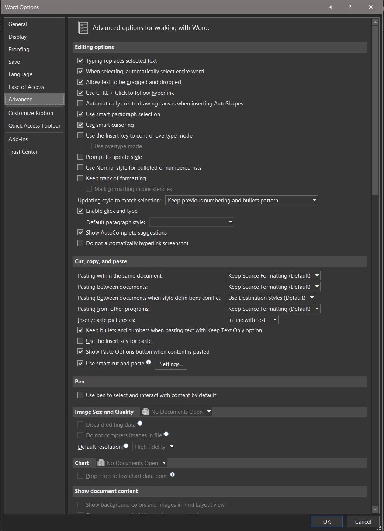Click the smart cut and paste Settings button
This screenshot has height=531, width=384.
(171, 364)
